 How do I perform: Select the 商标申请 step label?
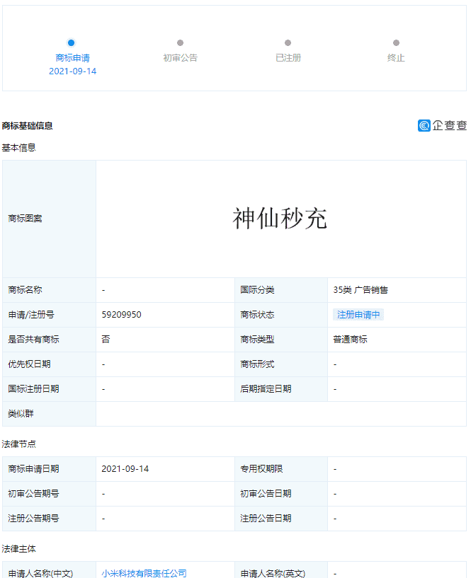[73, 58]
